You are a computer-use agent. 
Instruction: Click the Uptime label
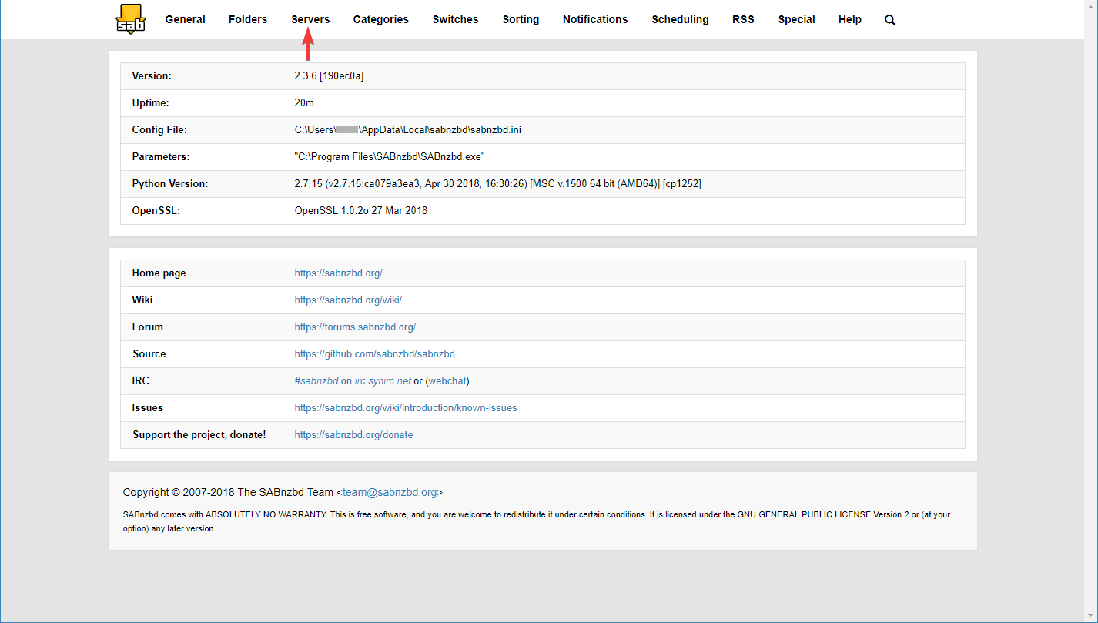(150, 102)
